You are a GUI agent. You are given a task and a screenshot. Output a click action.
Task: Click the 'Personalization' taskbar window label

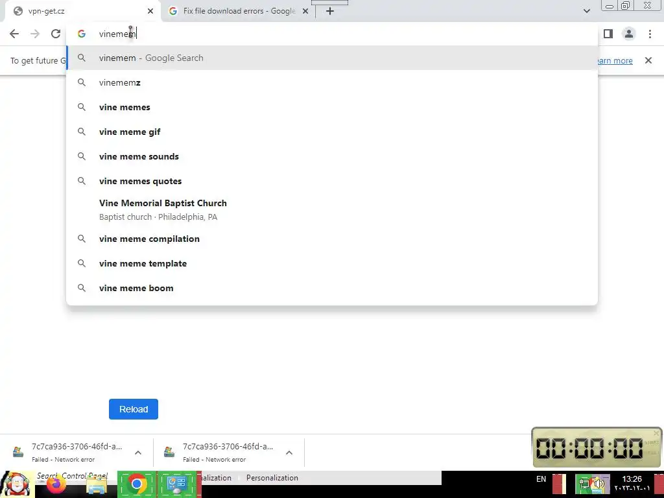(x=272, y=478)
